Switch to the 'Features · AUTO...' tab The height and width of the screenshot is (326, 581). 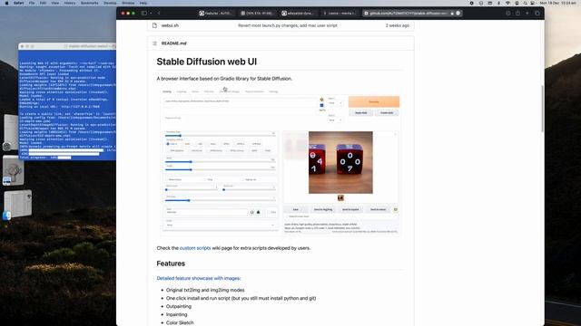(x=216, y=13)
